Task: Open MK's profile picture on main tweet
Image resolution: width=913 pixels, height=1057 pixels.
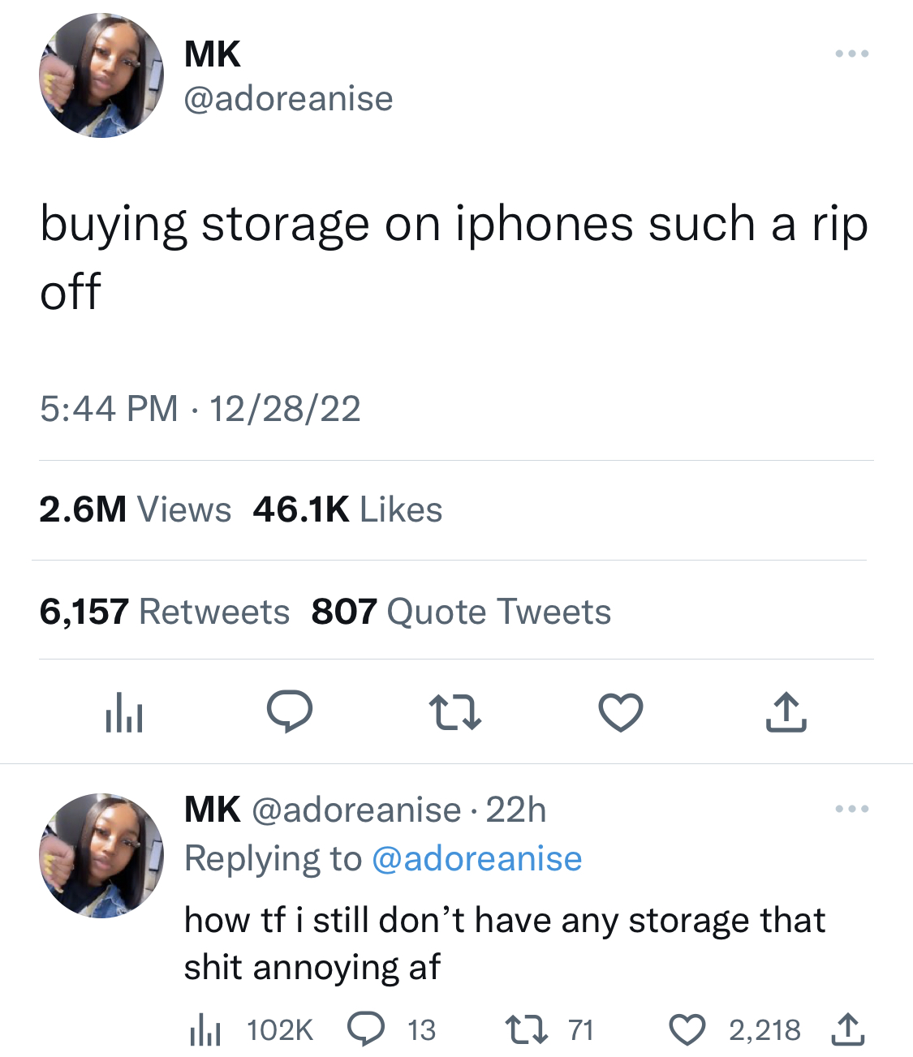Action: [x=101, y=75]
